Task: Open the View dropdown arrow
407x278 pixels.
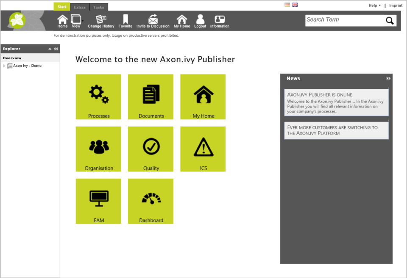Action: click(x=83, y=21)
